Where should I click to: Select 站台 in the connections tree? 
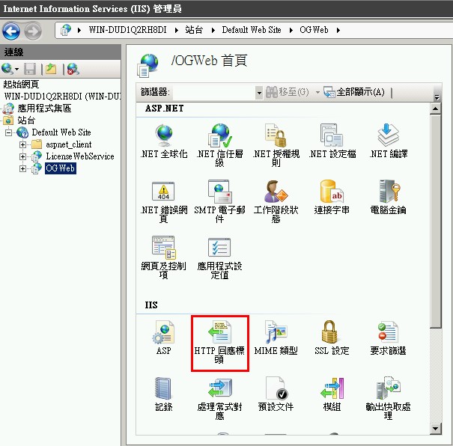pos(26,120)
